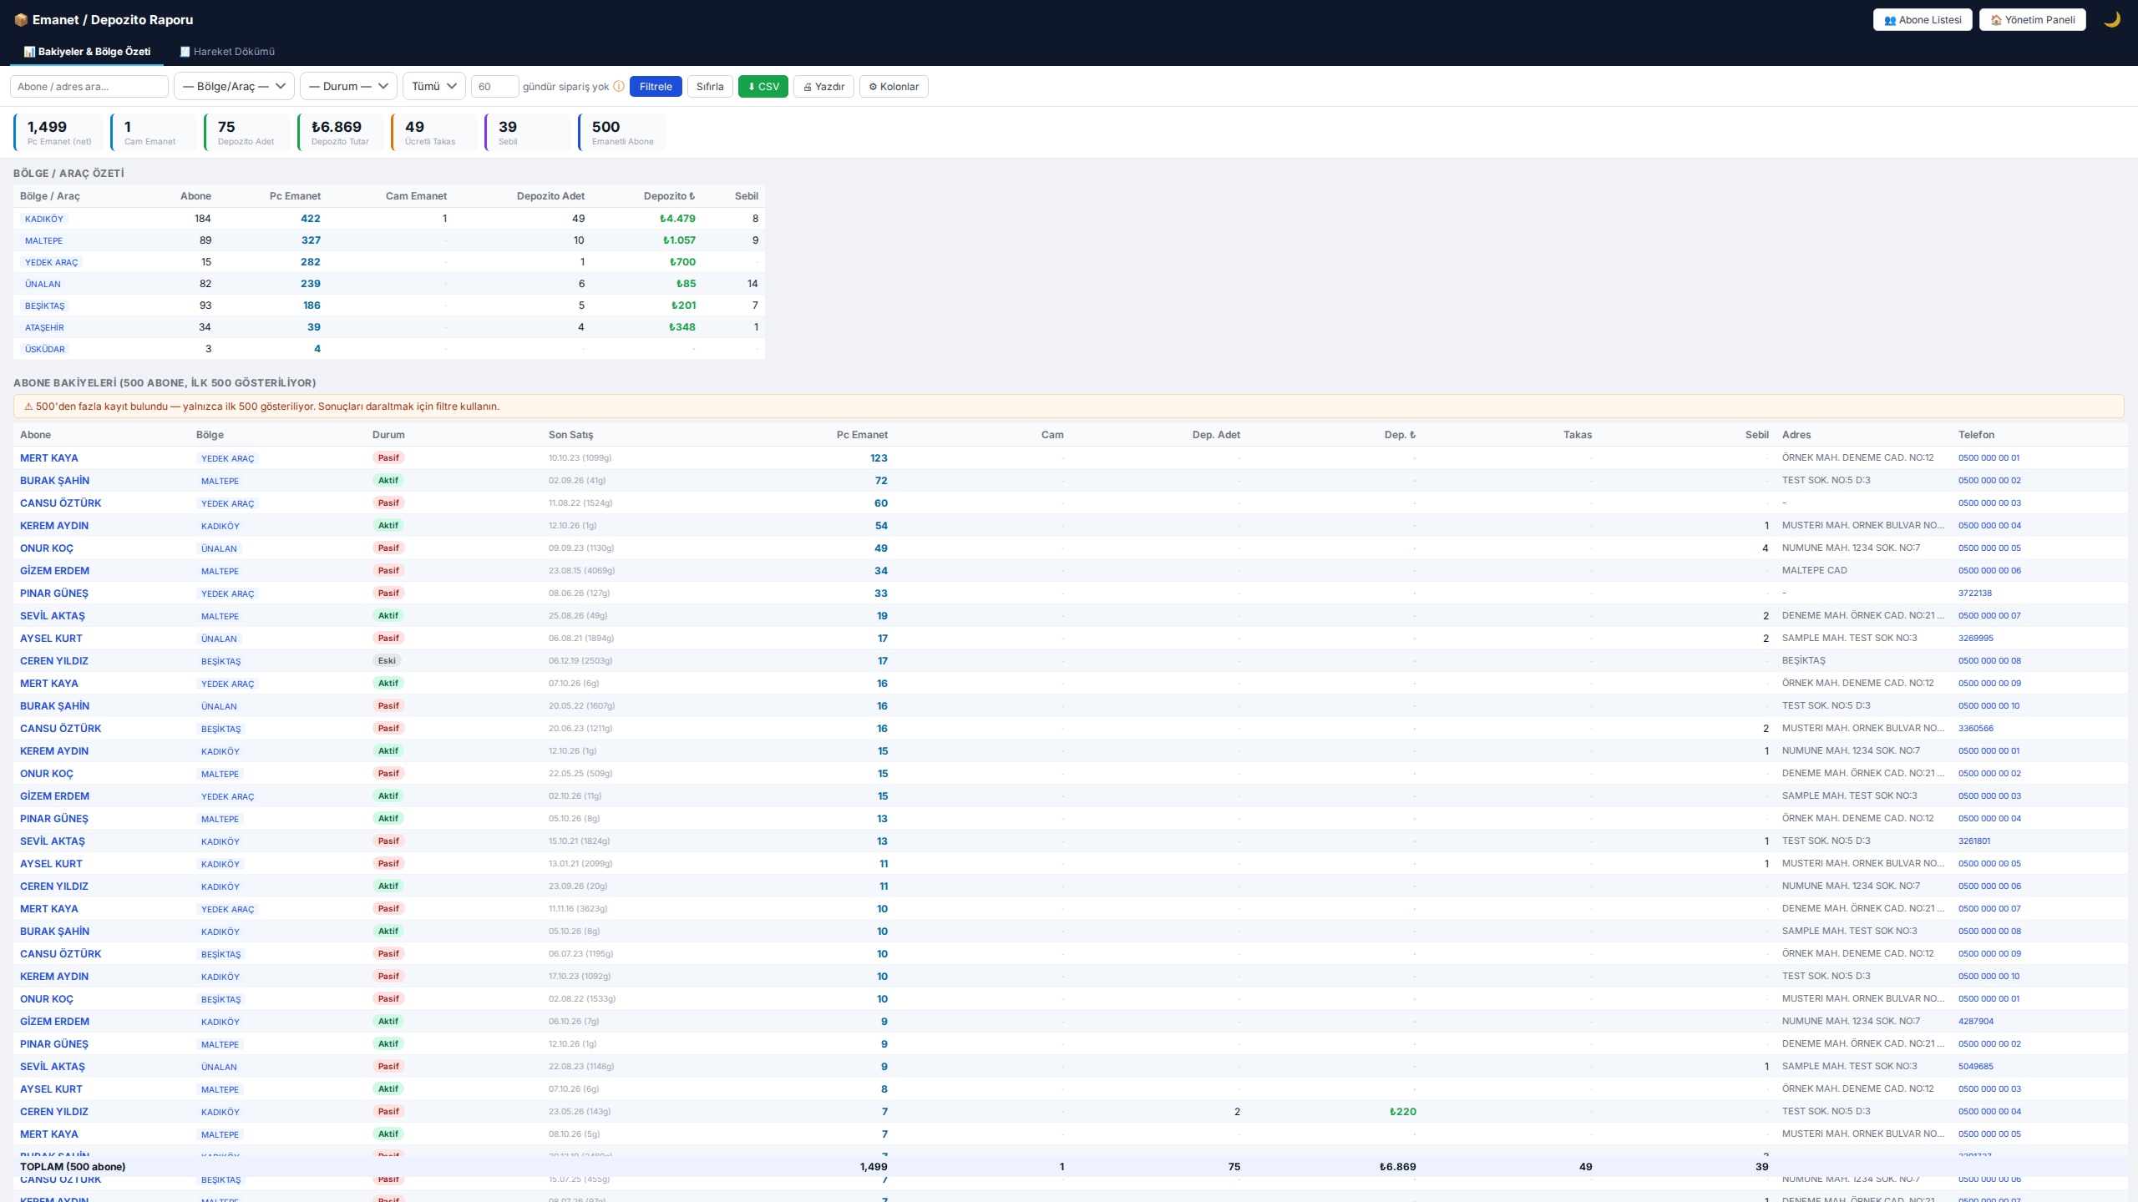
Task: Click Eski status badge for CEREN YILDIZ
Action: [x=387, y=660]
